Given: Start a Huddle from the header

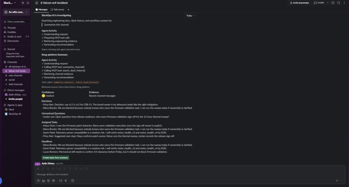Looking at the screenshot, I should 319,3.
